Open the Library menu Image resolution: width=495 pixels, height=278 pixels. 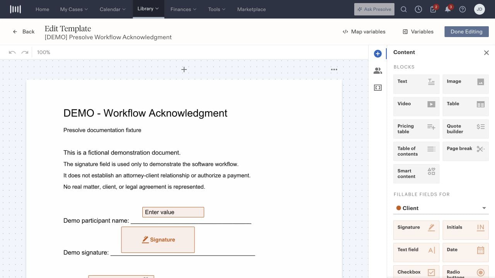[148, 9]
